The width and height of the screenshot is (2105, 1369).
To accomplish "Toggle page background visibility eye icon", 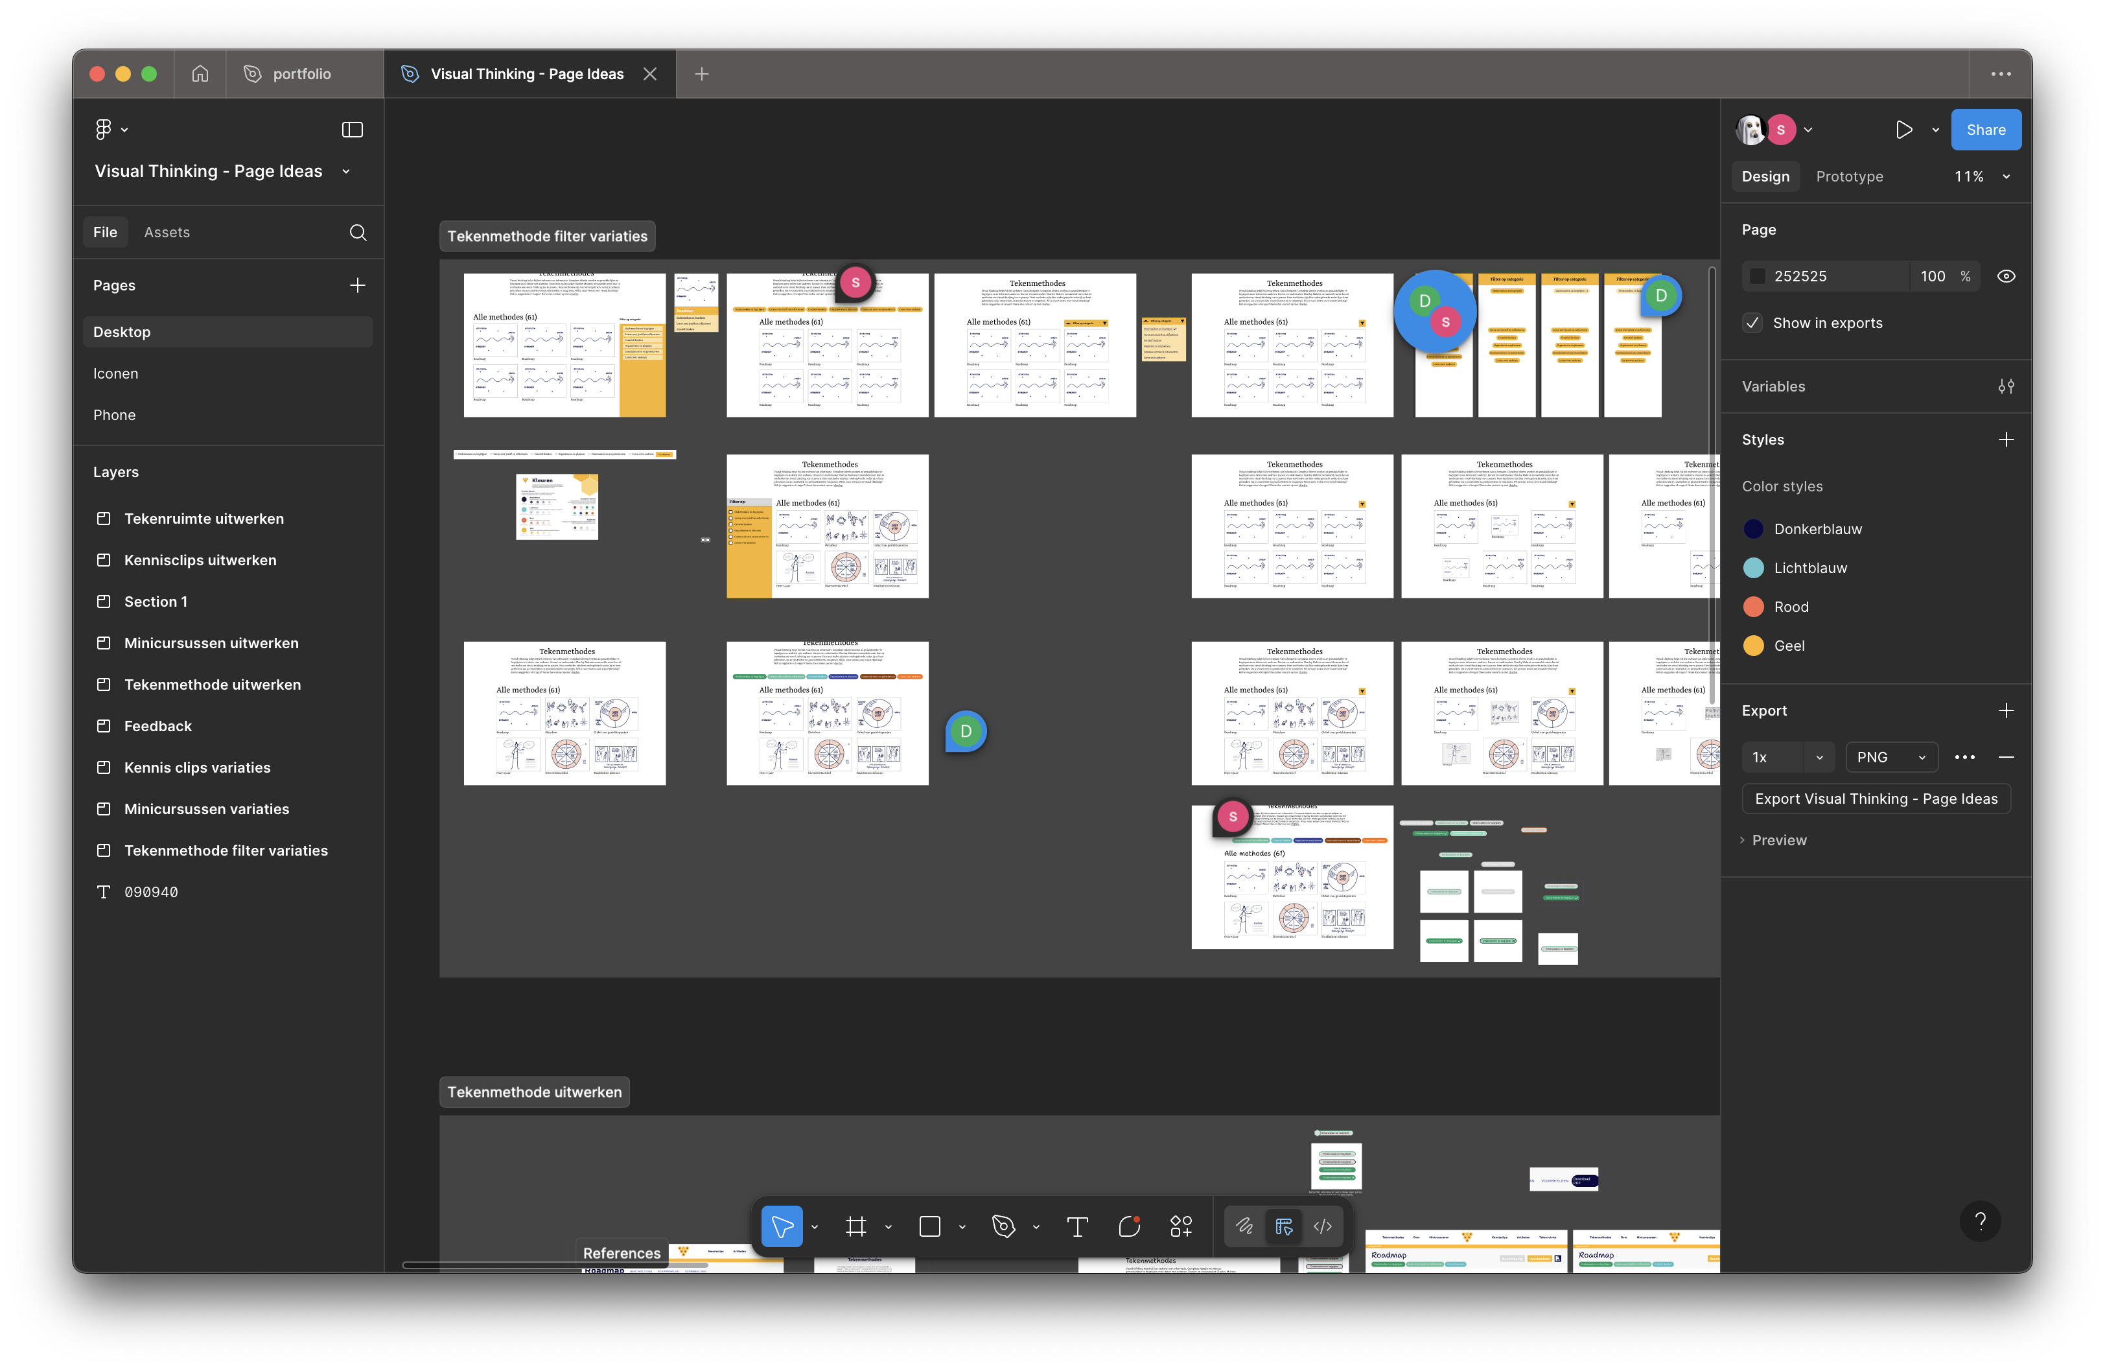I will click(x=2006, y=276).
